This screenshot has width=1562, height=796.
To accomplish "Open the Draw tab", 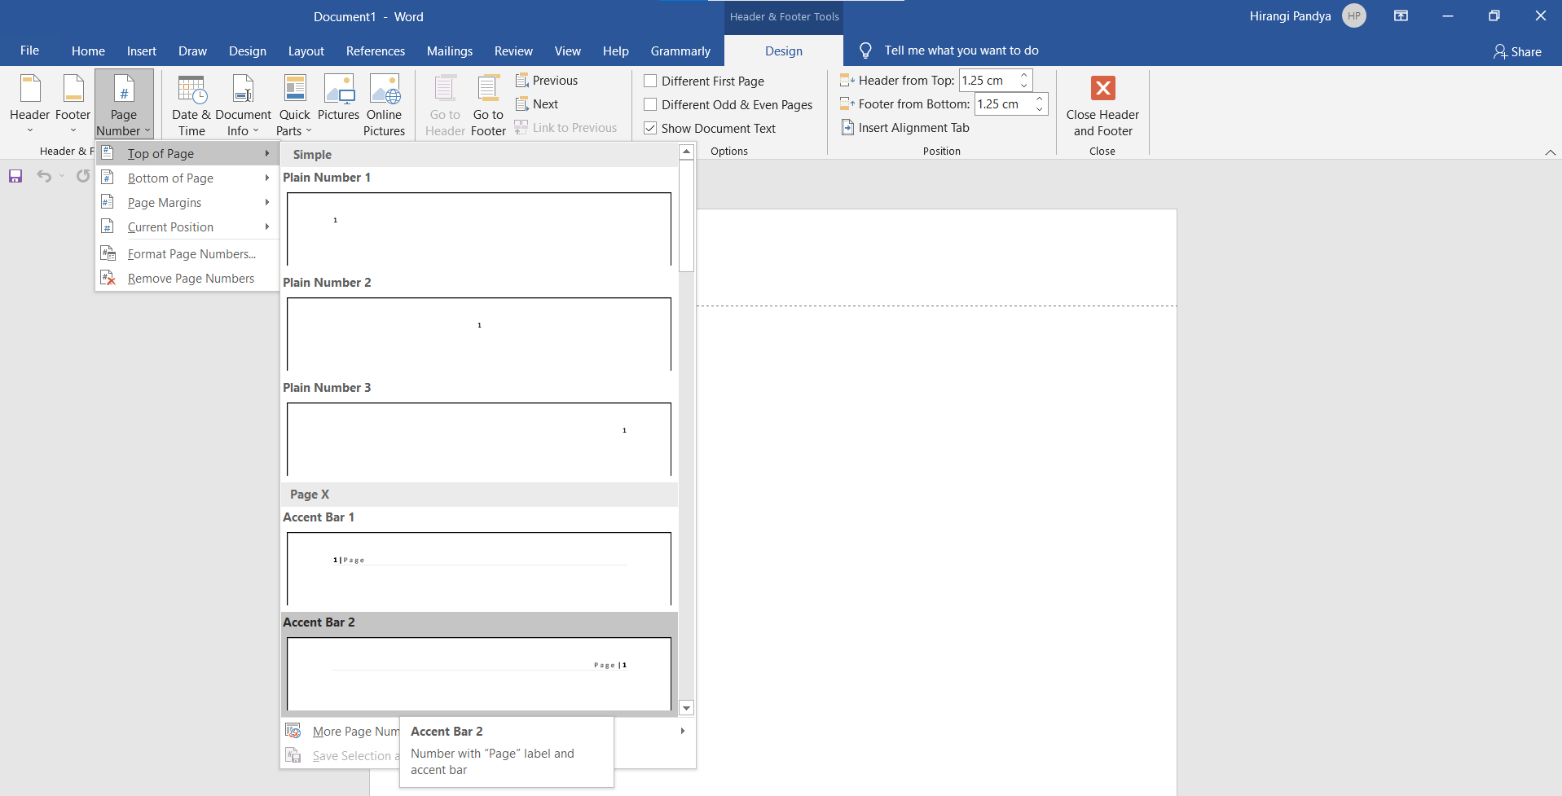I will 192,51.
